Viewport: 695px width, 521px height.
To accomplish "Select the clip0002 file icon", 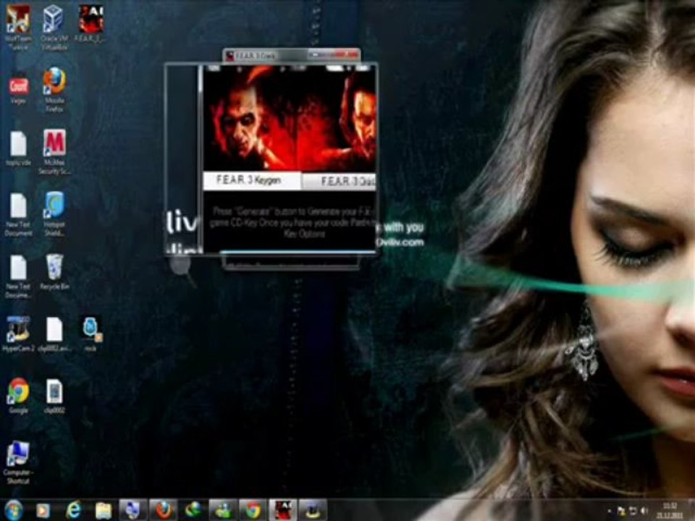I will (54, 396).
